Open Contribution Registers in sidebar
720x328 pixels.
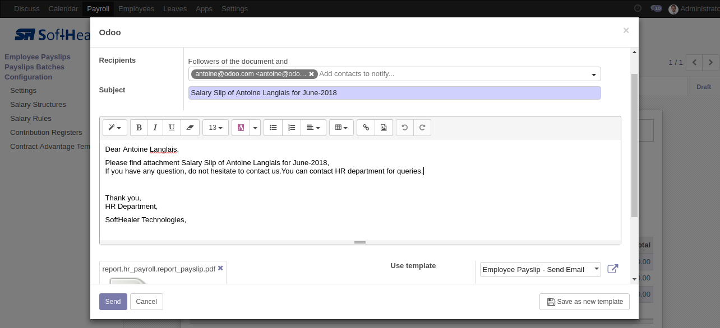pos(46,133)
